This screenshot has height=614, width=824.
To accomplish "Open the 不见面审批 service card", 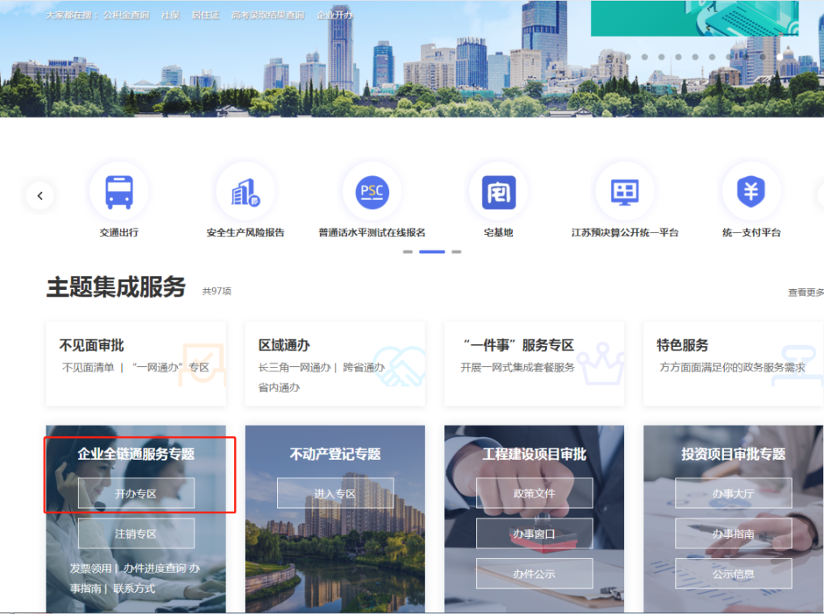I will point(136,363).
